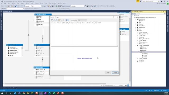
Task: Open the Model menu
Action: click(27, 4)
